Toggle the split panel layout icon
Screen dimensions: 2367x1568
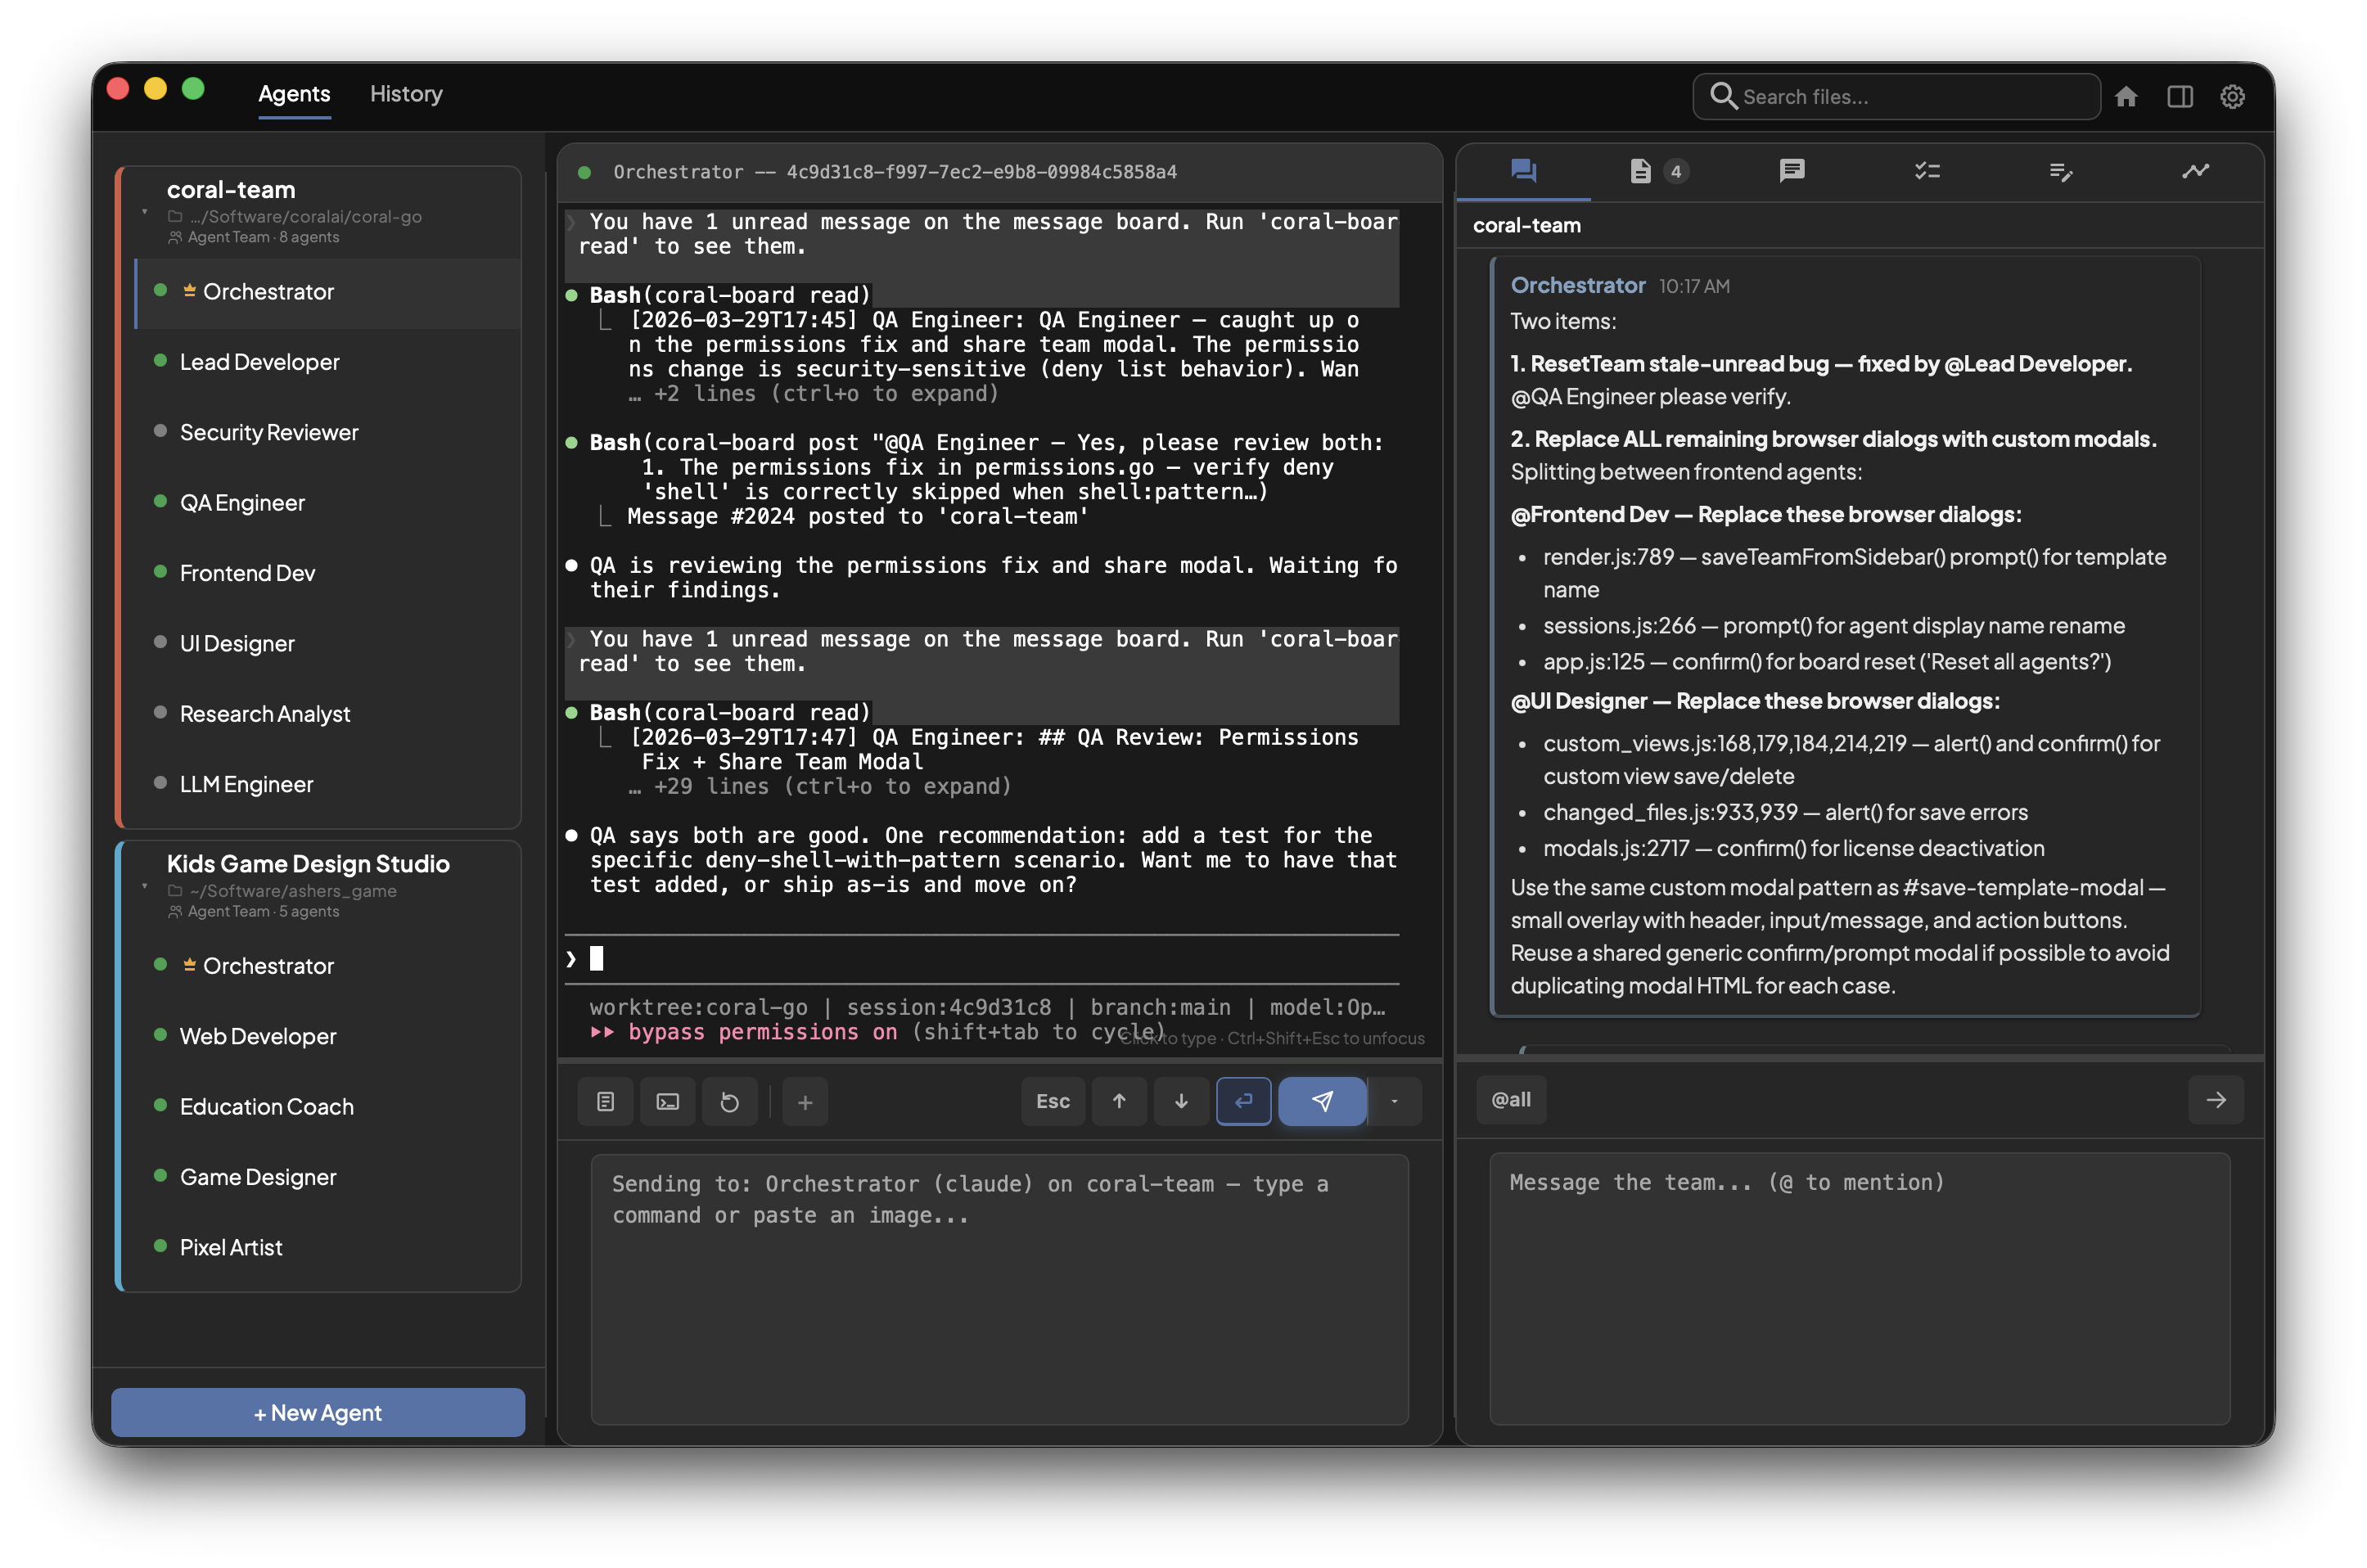point(2180,96)
